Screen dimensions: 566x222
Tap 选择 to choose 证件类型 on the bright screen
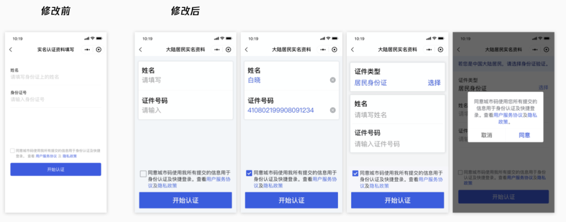(x=434, y=83)
